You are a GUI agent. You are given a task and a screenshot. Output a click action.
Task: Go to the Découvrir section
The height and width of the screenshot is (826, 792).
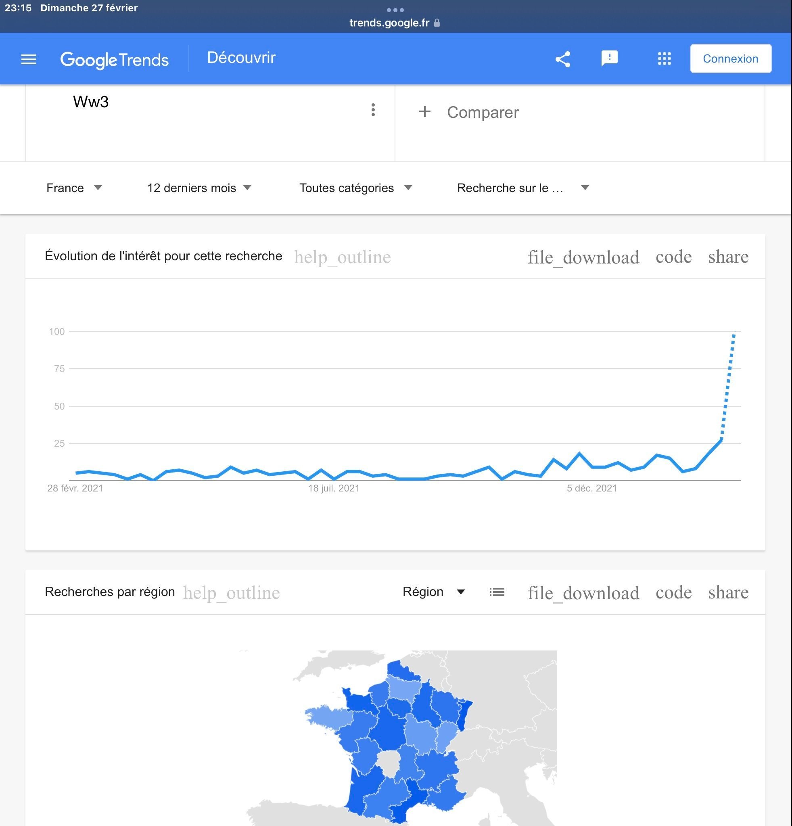point(241,58)
